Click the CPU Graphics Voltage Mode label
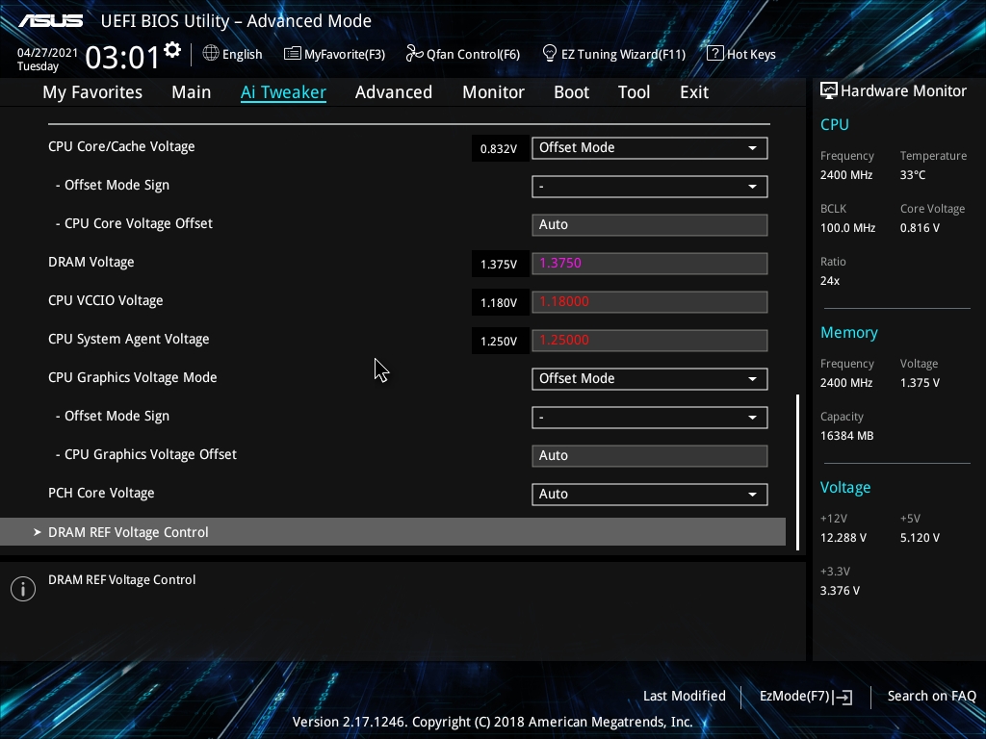The height and width of the screenshot is (739, 986). pos(133,377)
